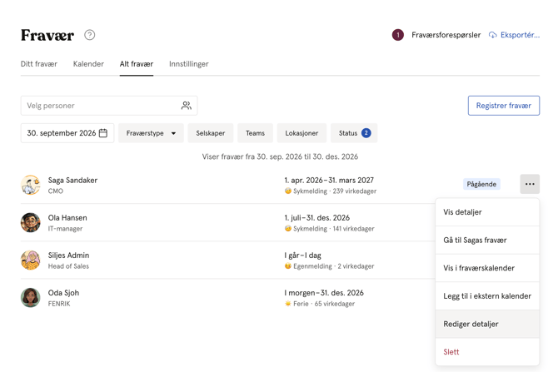Click the Fraværsforespørsler notification badge
558x372 pixels.
398,35
